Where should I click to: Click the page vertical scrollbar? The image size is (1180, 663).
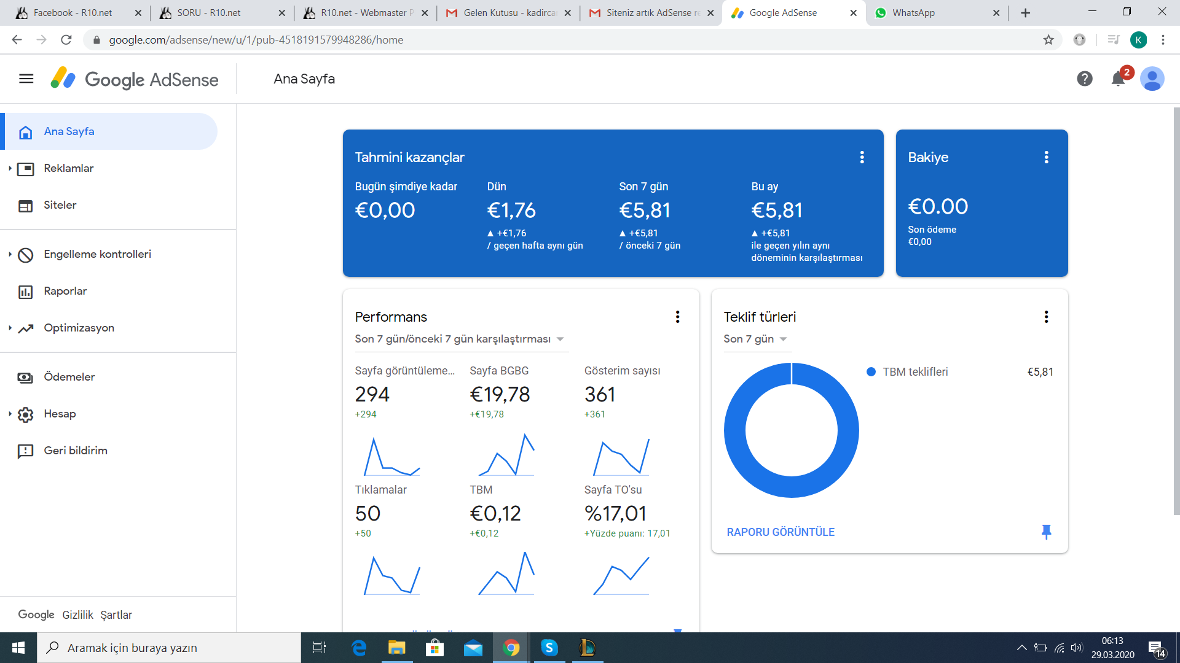click(1176, 311)
